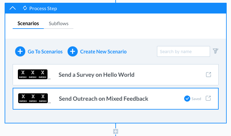Collapse the Process Step panel chevron
Viewport: 231px width, 136px height.
click(13, 8)
